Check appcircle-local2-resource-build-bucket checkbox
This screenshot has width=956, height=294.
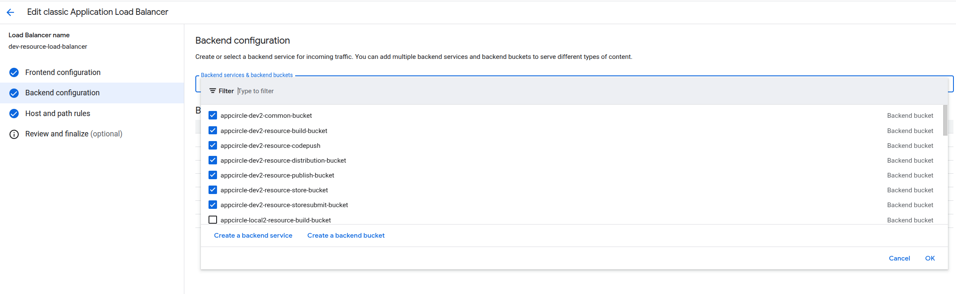(x=213, y=220)
